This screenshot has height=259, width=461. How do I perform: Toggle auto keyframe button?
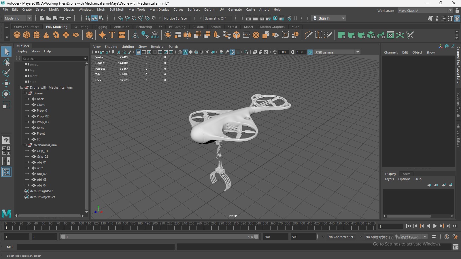pos(447,237)
